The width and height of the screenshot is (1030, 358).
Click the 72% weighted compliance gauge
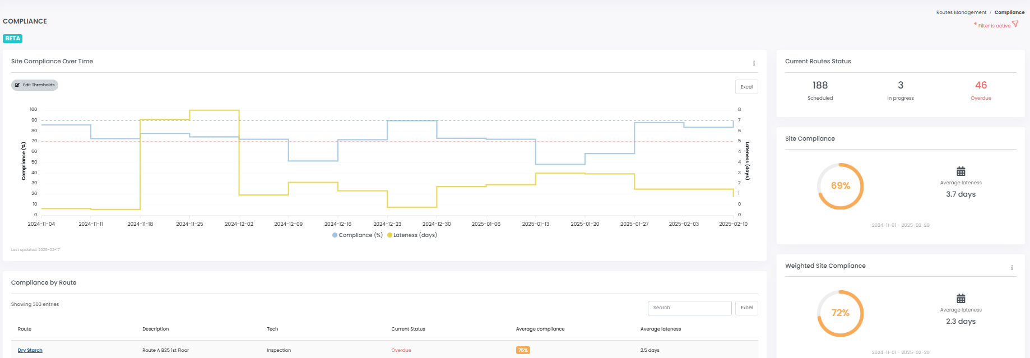(x=840, y=313)
